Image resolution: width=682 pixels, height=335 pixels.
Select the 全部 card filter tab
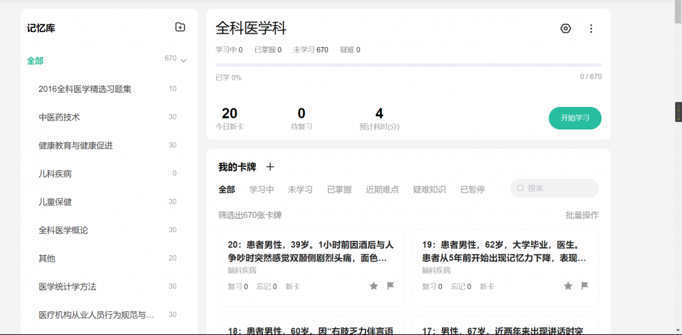226,189
